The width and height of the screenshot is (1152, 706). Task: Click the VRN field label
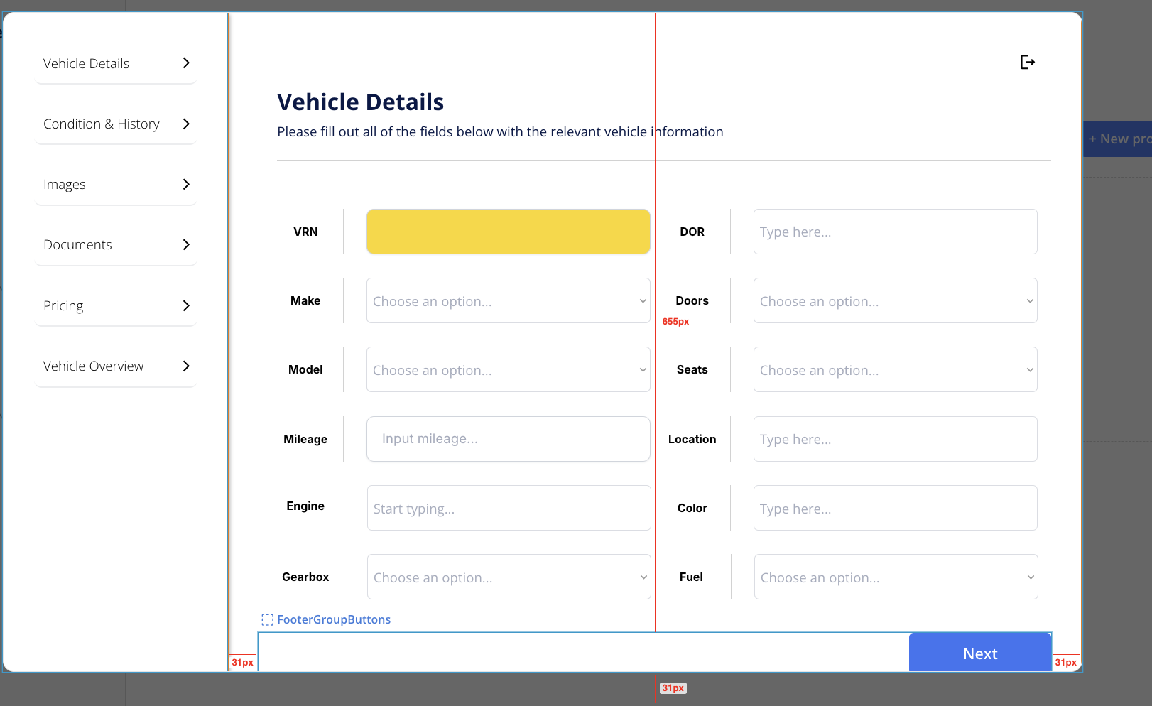pos(305,232)
